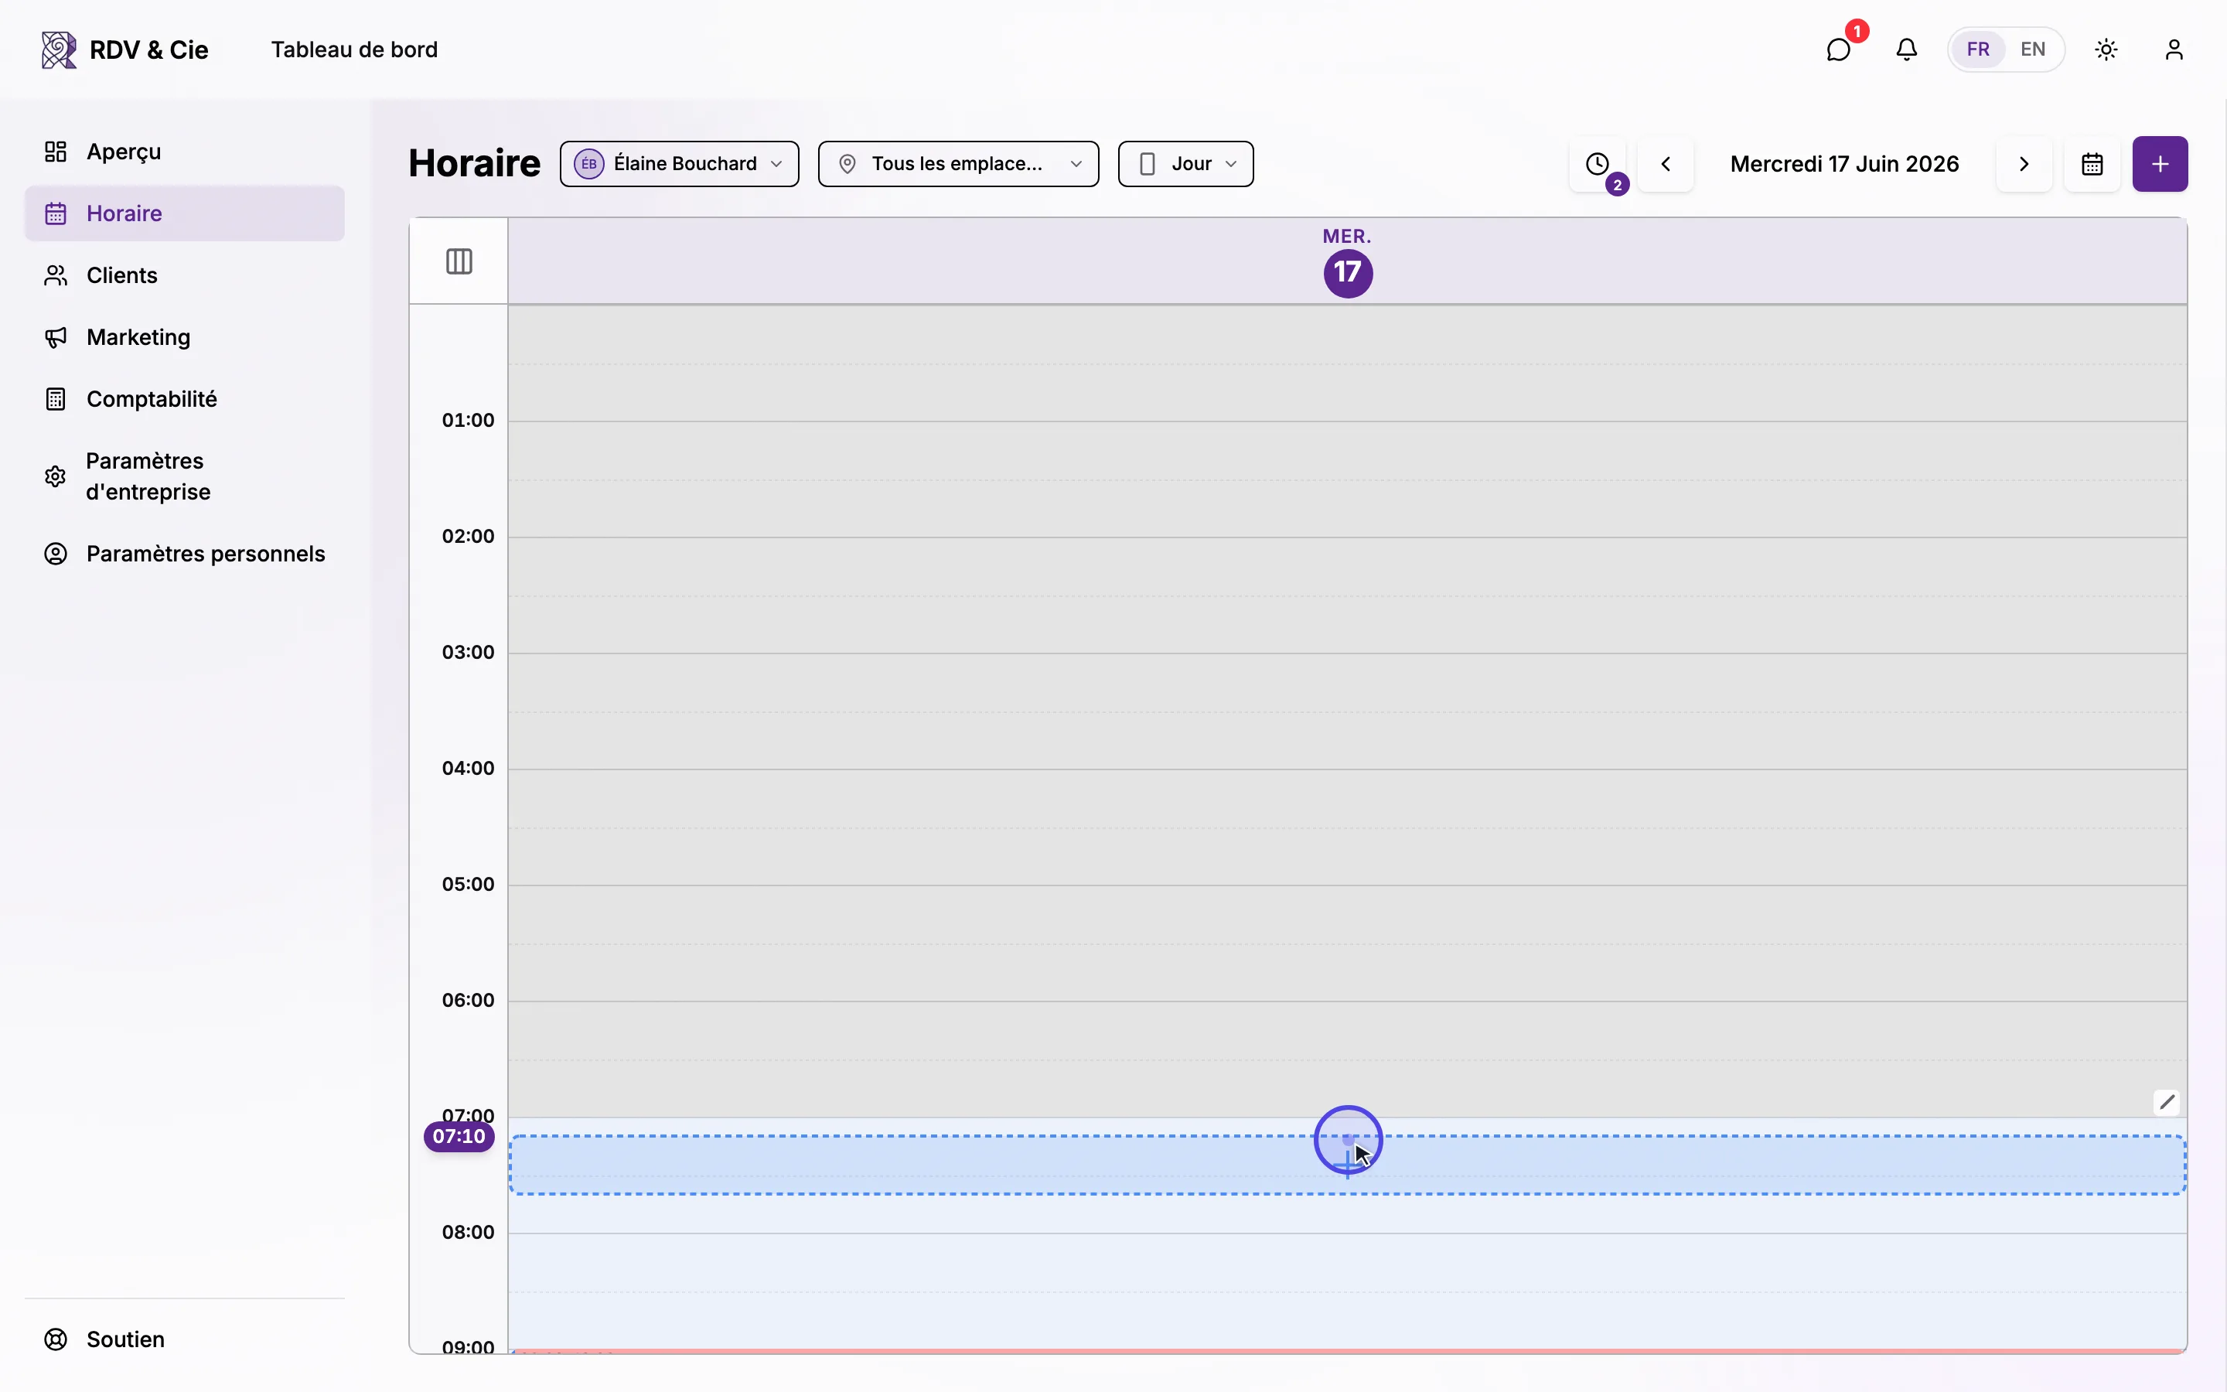Switch language to EN
Viewport: 2227px width, 1392px height.
(2033, 49)
